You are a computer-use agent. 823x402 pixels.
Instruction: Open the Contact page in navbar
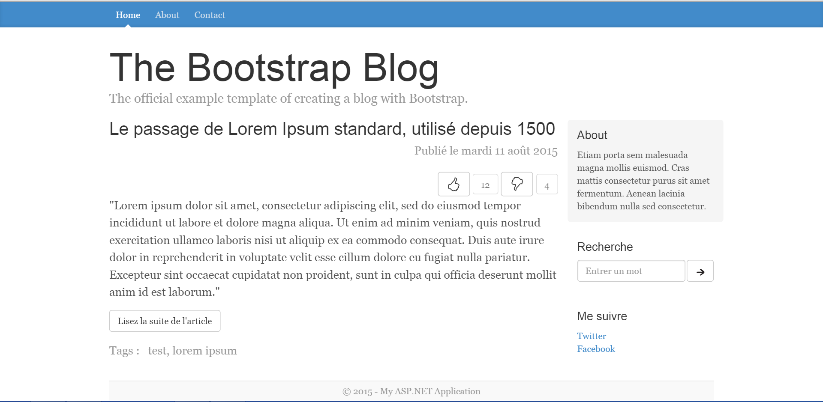point(210,15)
